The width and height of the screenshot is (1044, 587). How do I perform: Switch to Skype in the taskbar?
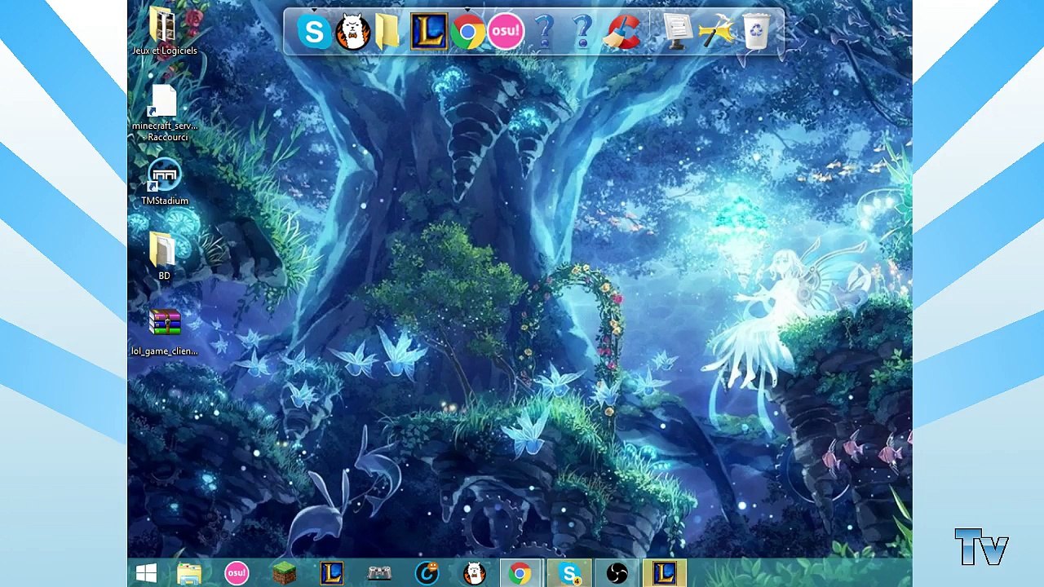[x=568, y=573]
